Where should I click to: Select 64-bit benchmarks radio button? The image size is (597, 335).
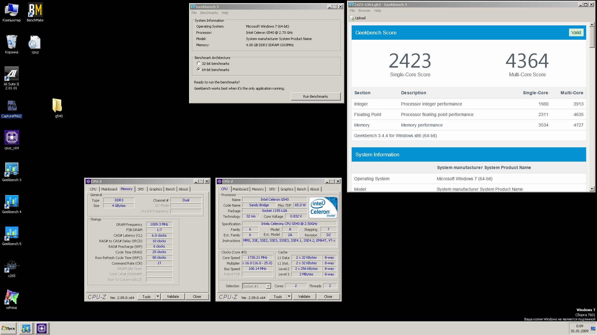tap(199, 70)
